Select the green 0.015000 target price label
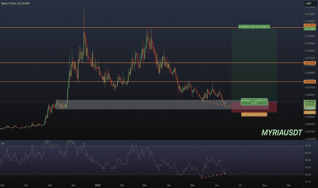This screenshot has height=188, width=318. [310, 29]
